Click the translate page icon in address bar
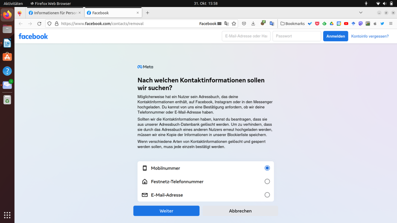This screenshot has height=223, width=397. 227,23
